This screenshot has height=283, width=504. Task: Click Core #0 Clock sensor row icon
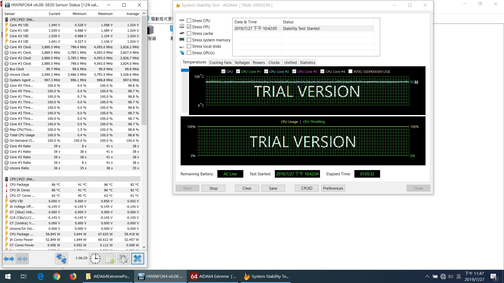(x=7, y=47)
